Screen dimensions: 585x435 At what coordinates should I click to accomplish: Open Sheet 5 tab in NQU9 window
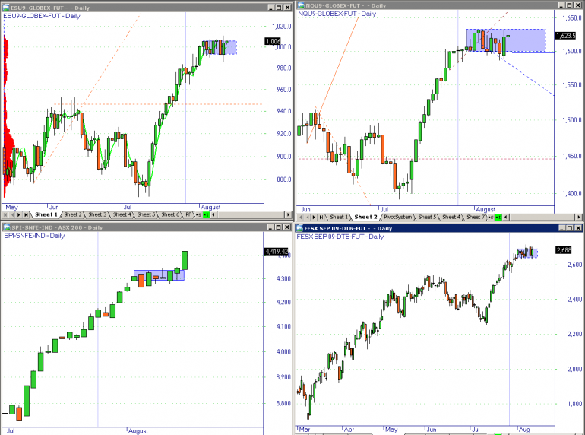427,217
